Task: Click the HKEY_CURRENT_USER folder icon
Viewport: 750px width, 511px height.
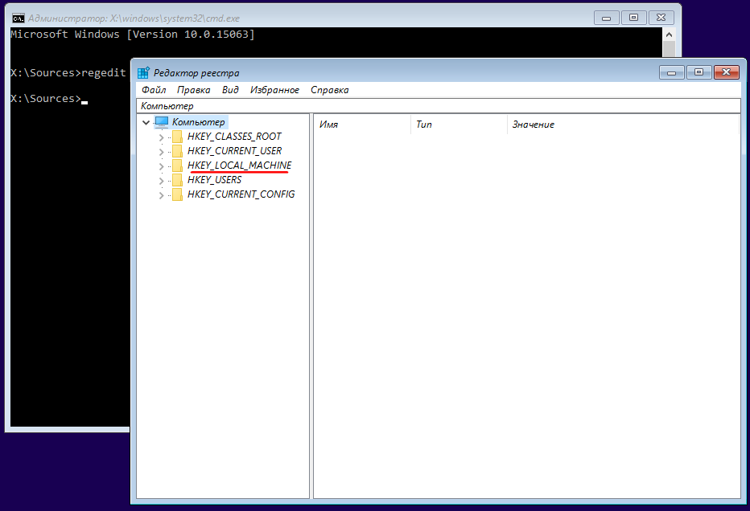Action: point(178,151)
